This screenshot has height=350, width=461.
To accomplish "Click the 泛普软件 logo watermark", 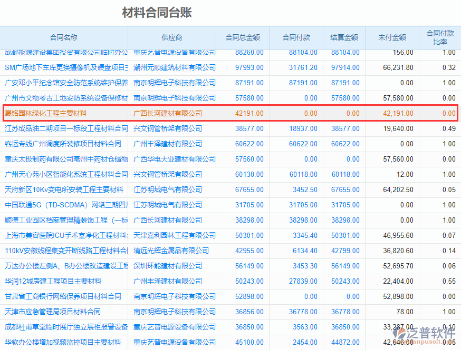I will pyautogui.click(x=425, y=334).
